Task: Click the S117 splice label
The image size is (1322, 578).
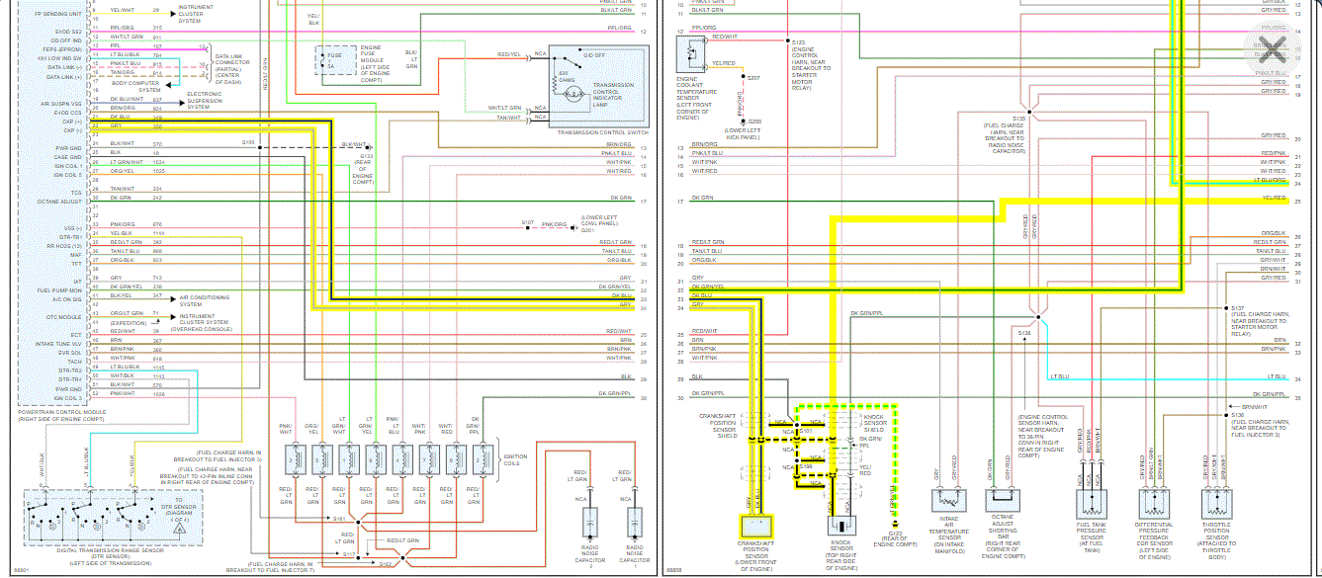Action: coord(350,555)
